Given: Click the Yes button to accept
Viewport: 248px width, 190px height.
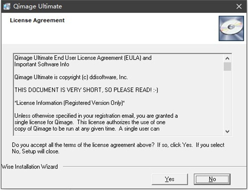Looking at the screenshot, I should coord(169,179).
